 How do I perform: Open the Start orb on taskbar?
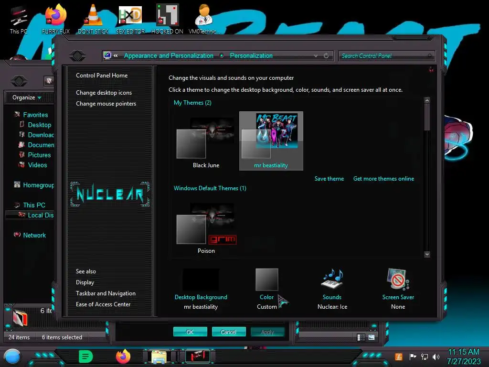pos(12,357)
